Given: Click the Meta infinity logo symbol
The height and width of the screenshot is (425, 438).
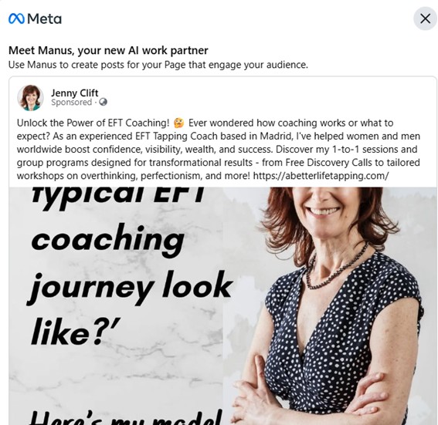Looking at the screenshot, I should (x=16, y=19).
